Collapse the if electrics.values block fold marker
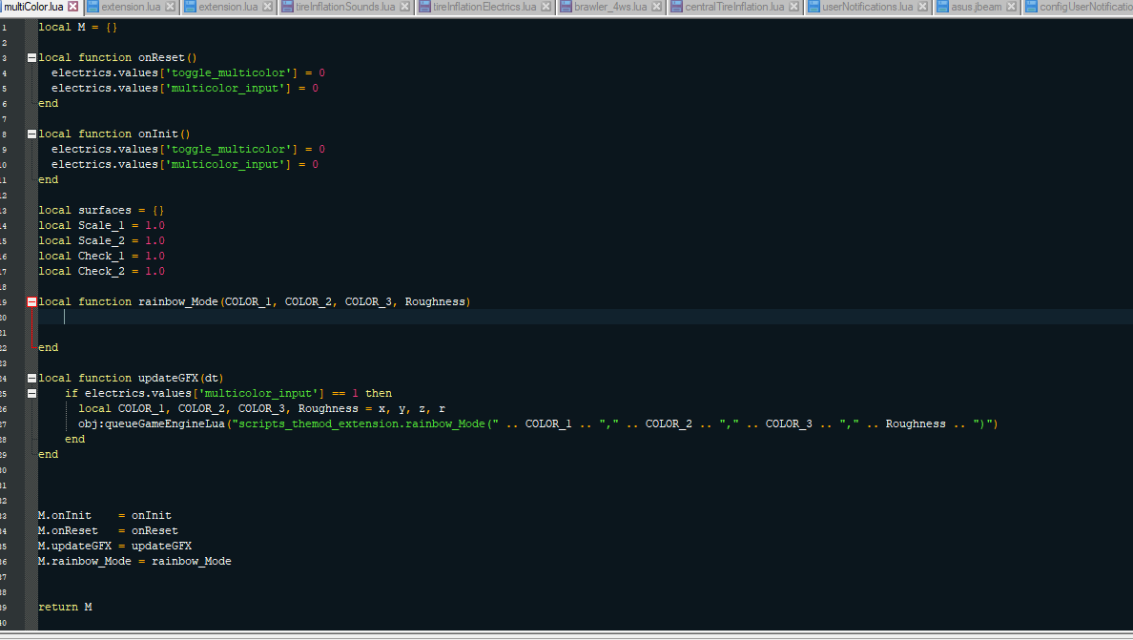The image size is (1133, 640). click(x=31, y=393)
